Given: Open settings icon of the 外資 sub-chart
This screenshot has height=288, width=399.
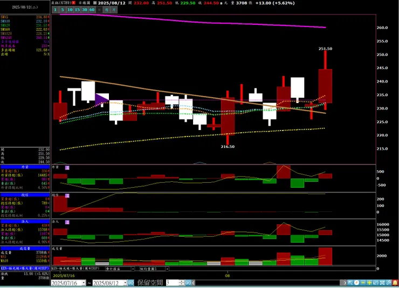Looking at the screenshot, I should 67,168.
